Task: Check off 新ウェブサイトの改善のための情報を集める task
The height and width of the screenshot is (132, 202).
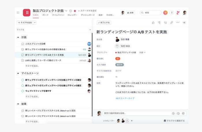Action: [x=23, y=49]
